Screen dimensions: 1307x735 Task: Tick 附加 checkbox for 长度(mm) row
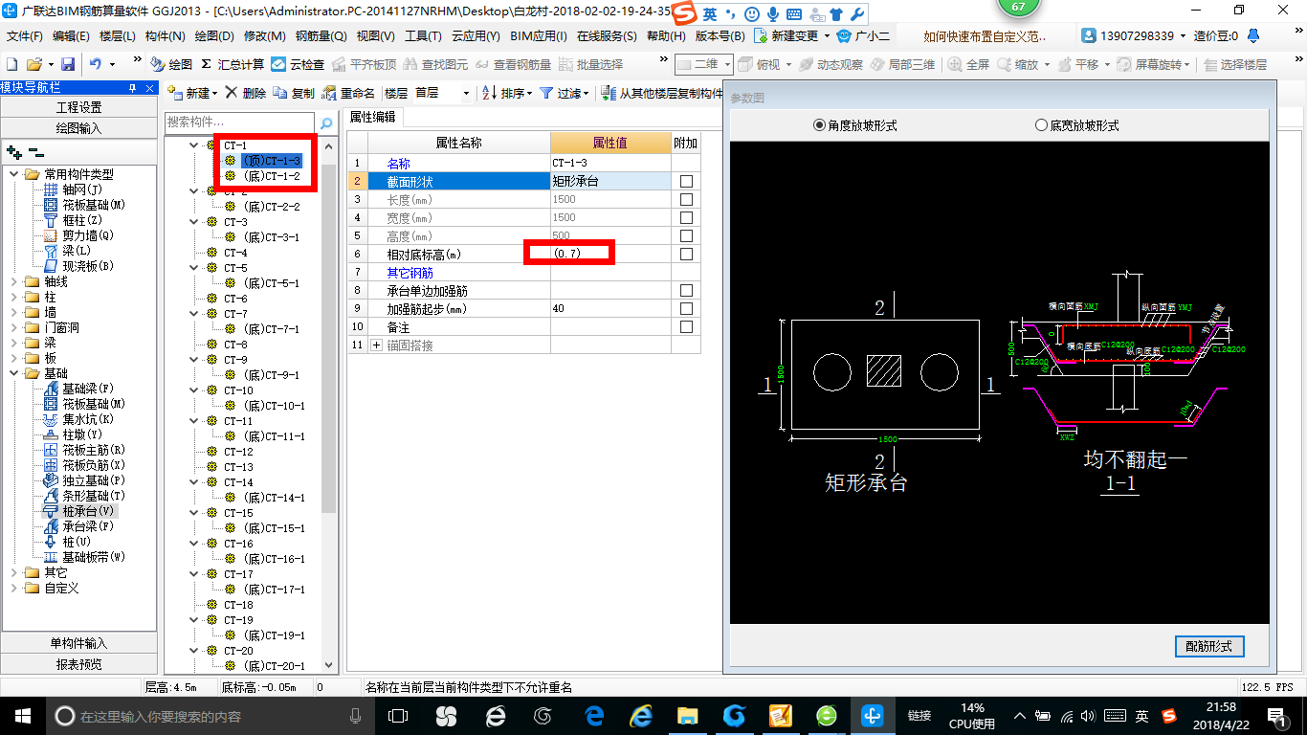686,200
